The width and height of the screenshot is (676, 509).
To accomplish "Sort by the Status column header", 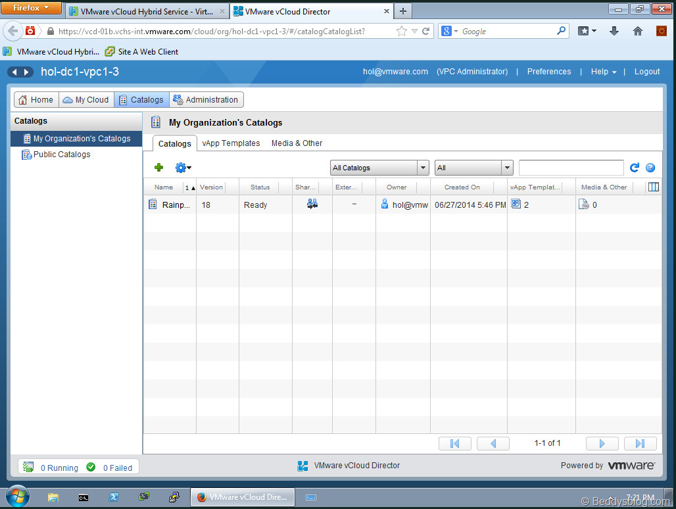I will (x=260, y=187).
